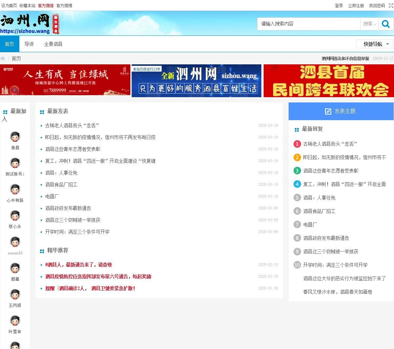394x349 pixels.
Task: Open the 泗州网 site logo
Action: 30,24
